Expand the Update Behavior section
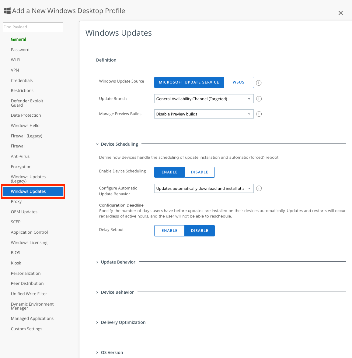The image size is (352, 358). (x=118, y=262)
